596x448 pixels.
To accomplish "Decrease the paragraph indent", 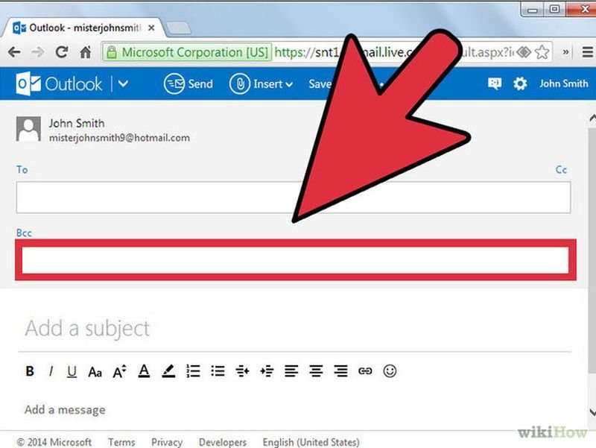I will [242, 370].
